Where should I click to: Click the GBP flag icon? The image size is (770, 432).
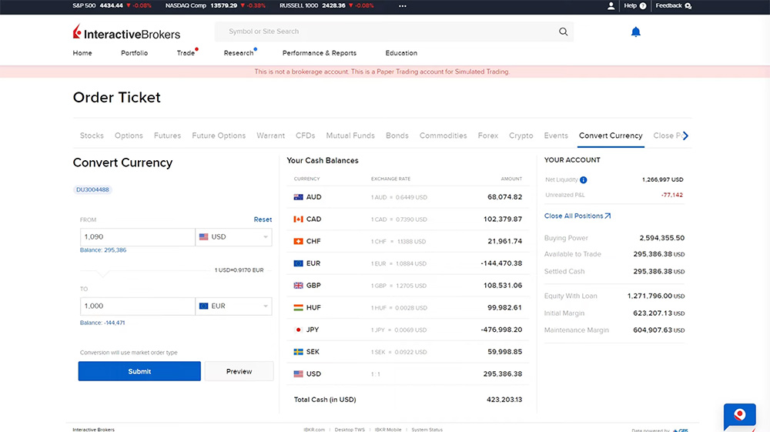tap(298, 285)
